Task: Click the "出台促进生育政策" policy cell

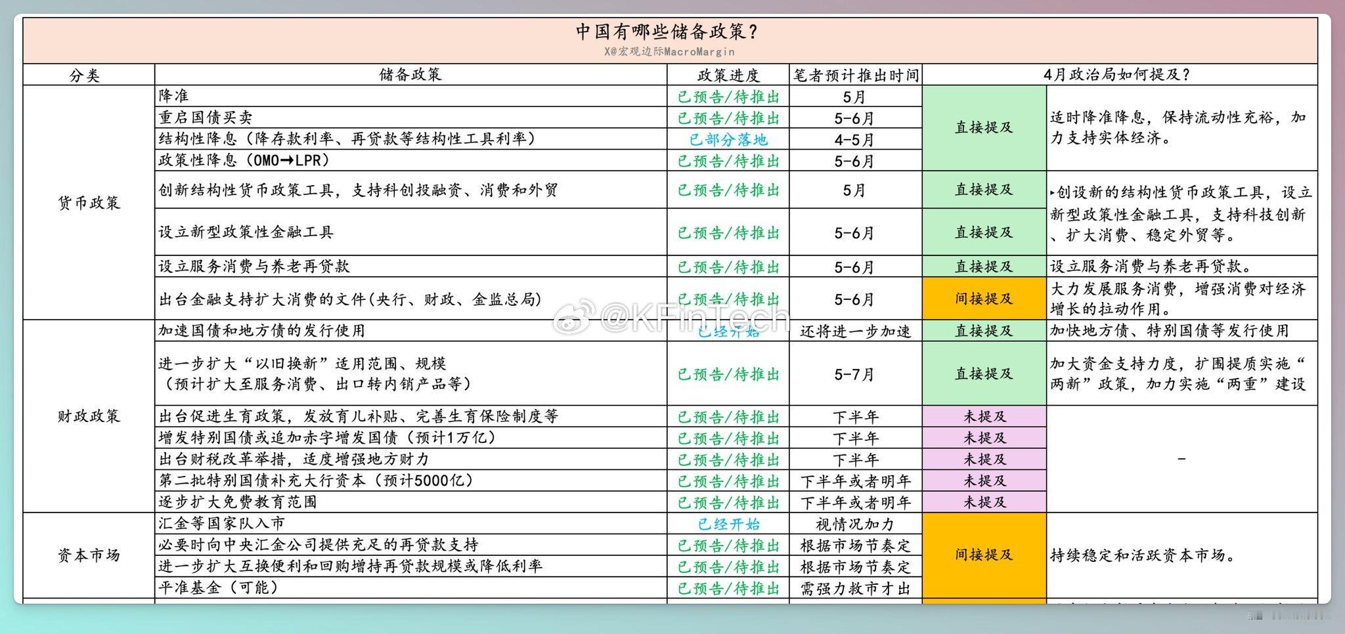Action: (x=411, y=416)
